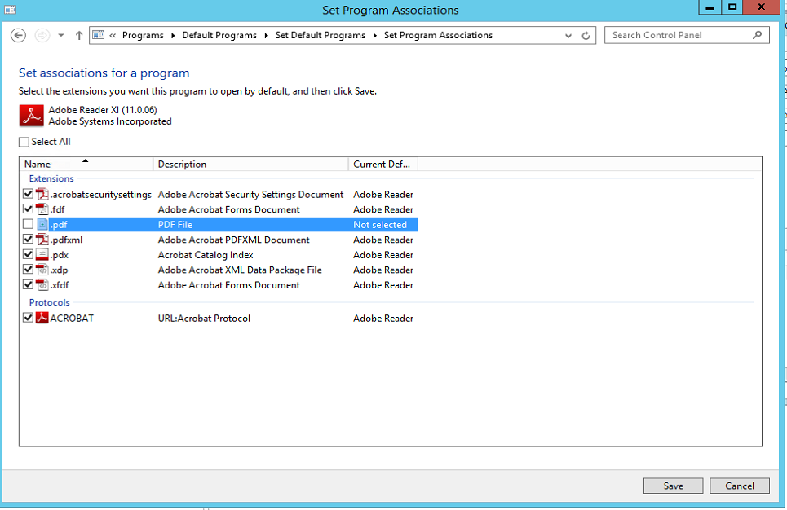
Task: Open the recent locations dropdown arrow
Action: pyautogui.click(x=60, y=35)
